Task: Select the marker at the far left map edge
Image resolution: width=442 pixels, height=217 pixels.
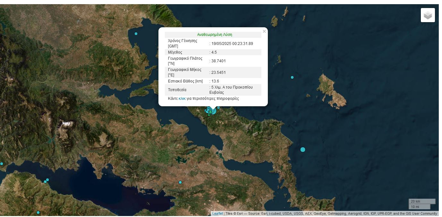Action: [x=2, y=163]
